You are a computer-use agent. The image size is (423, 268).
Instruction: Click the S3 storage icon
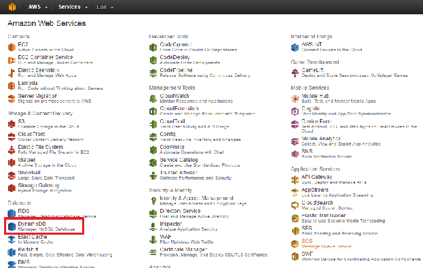click(x=12, y=124)
